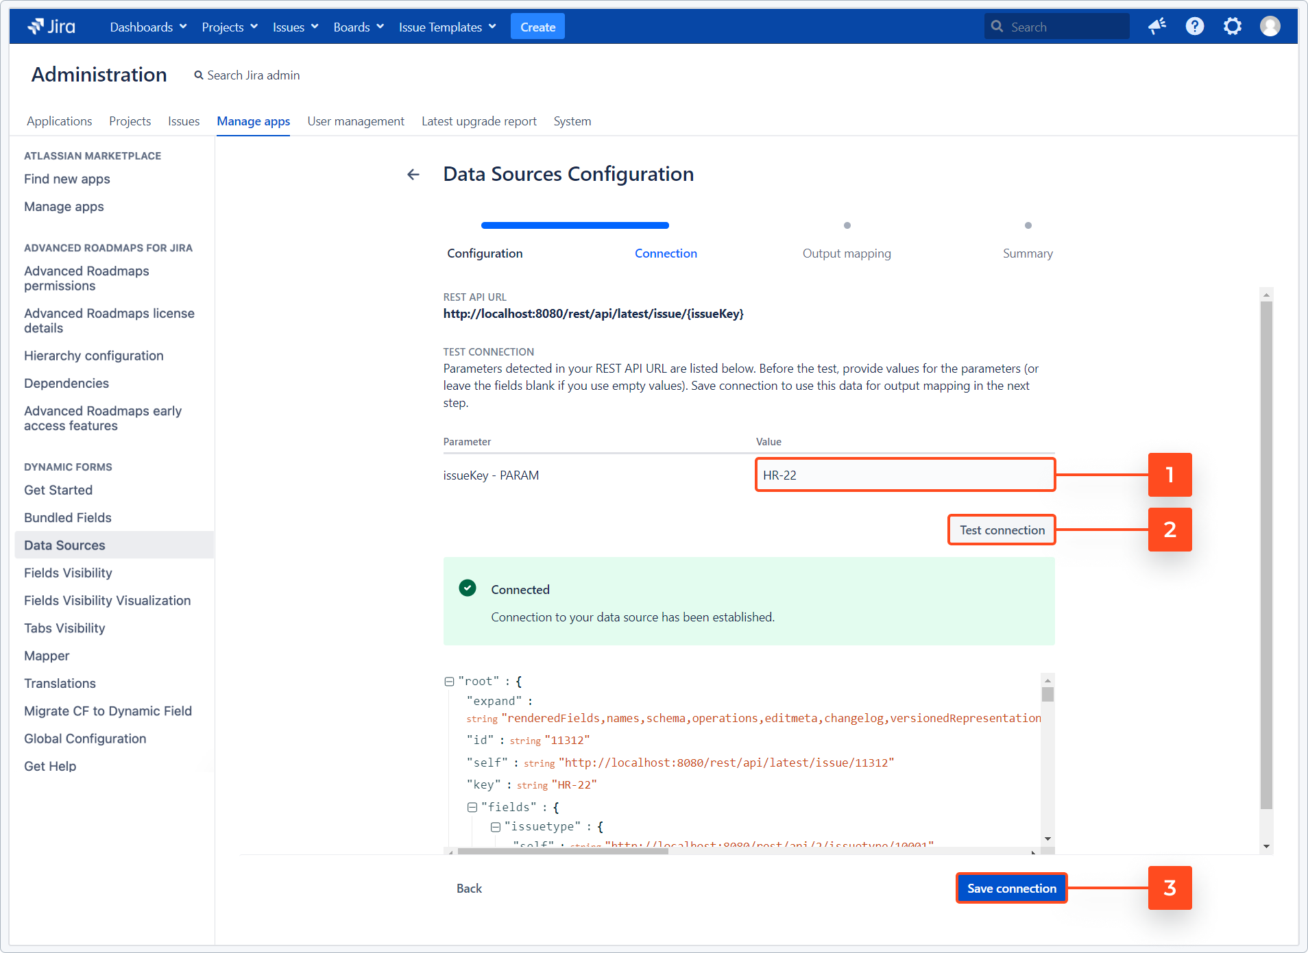Click the Configuration wizard step
This screenshot has height=953, width=1308.
click(485, 253)
